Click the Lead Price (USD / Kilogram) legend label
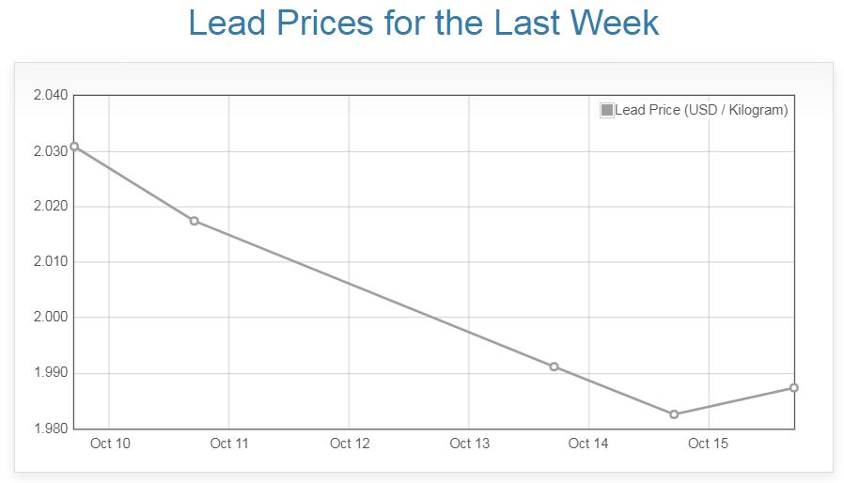This screenshot has height=483, width=844. click(x=701, y=110)
